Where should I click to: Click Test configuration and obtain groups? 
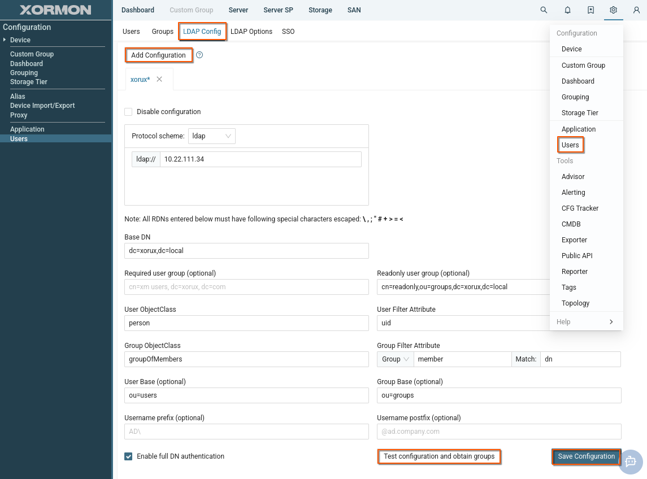[438, 456]
